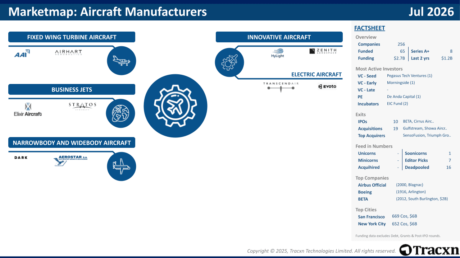Select Narrowbody and Widebody Aircraft header
The height and width of the screenshot is (258, 460).
click(x=72, y=143)
